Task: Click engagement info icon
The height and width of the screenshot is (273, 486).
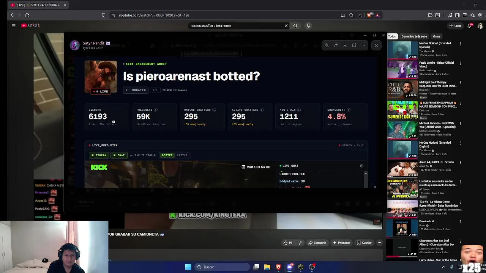Action: [349, 110]
